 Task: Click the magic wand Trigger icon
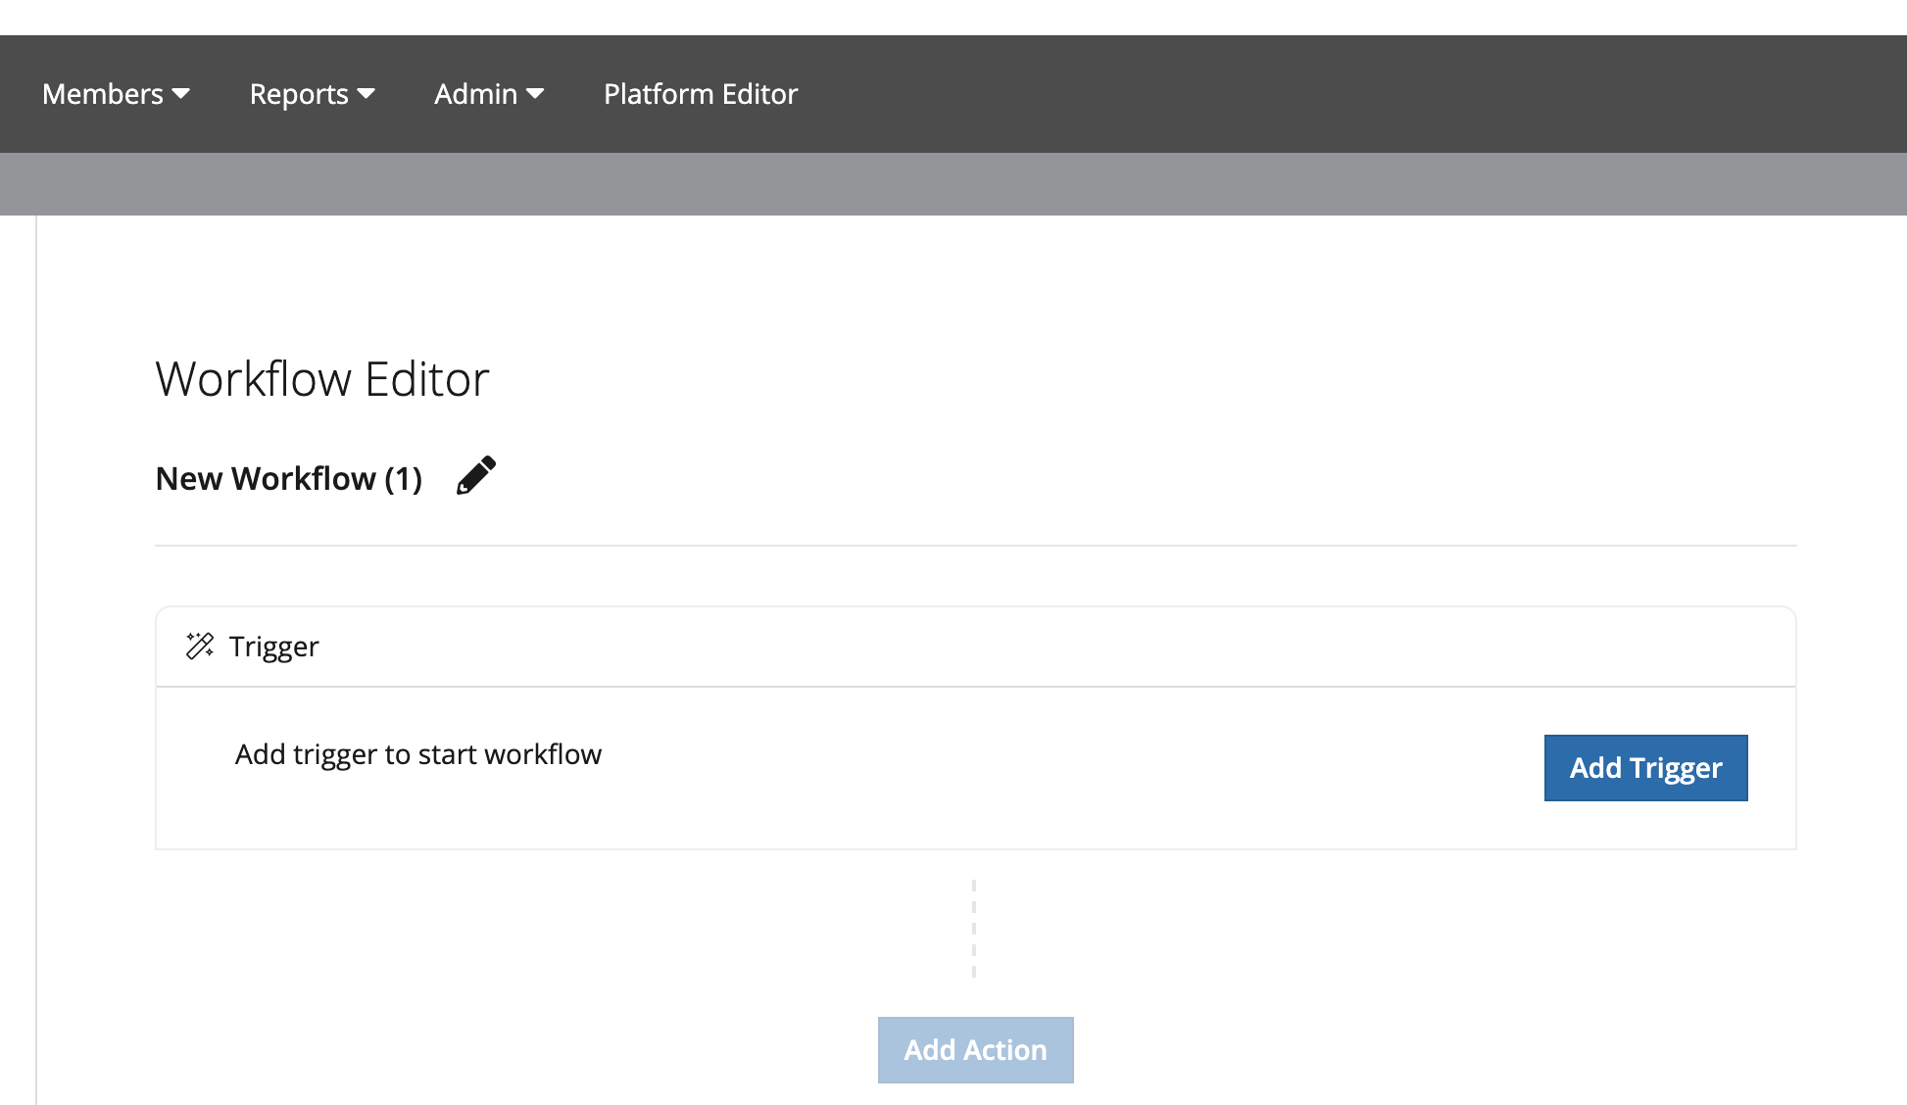coord(200,646)
